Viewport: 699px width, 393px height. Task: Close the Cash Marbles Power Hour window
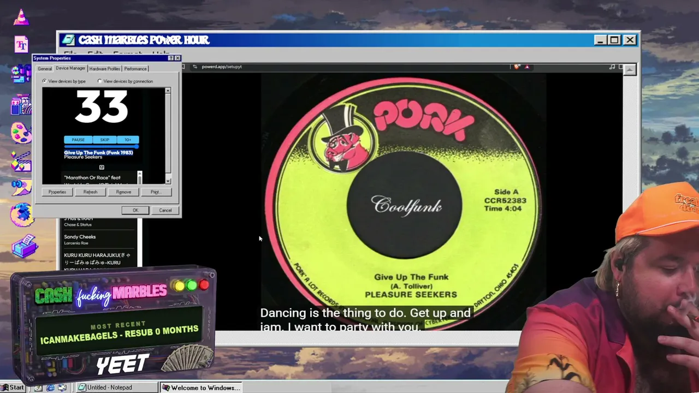630,40
